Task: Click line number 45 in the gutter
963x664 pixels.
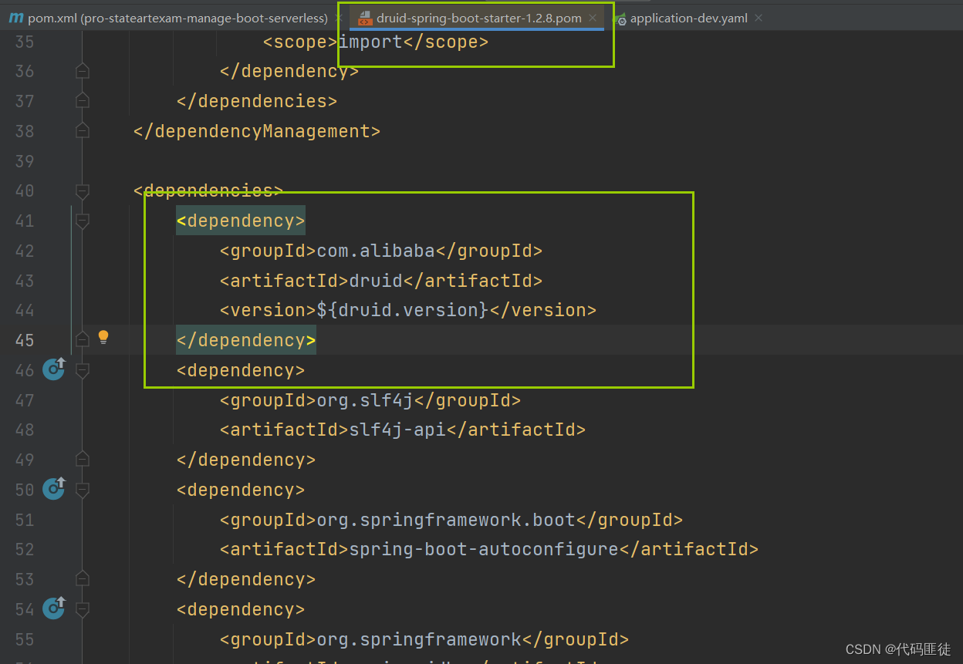Action: [24, 339]
